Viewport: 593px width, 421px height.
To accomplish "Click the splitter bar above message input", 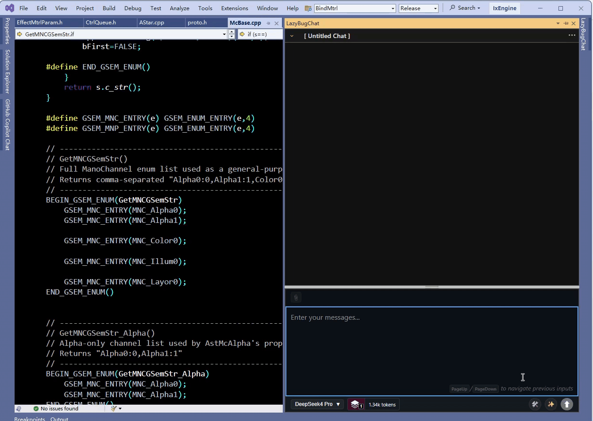I will [432, 287].
